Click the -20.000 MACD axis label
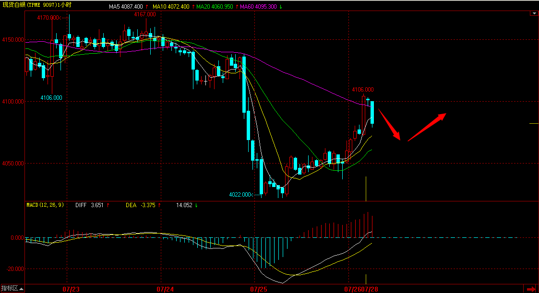539x293 pixels. pyautogui.click(x=15, y=269)
